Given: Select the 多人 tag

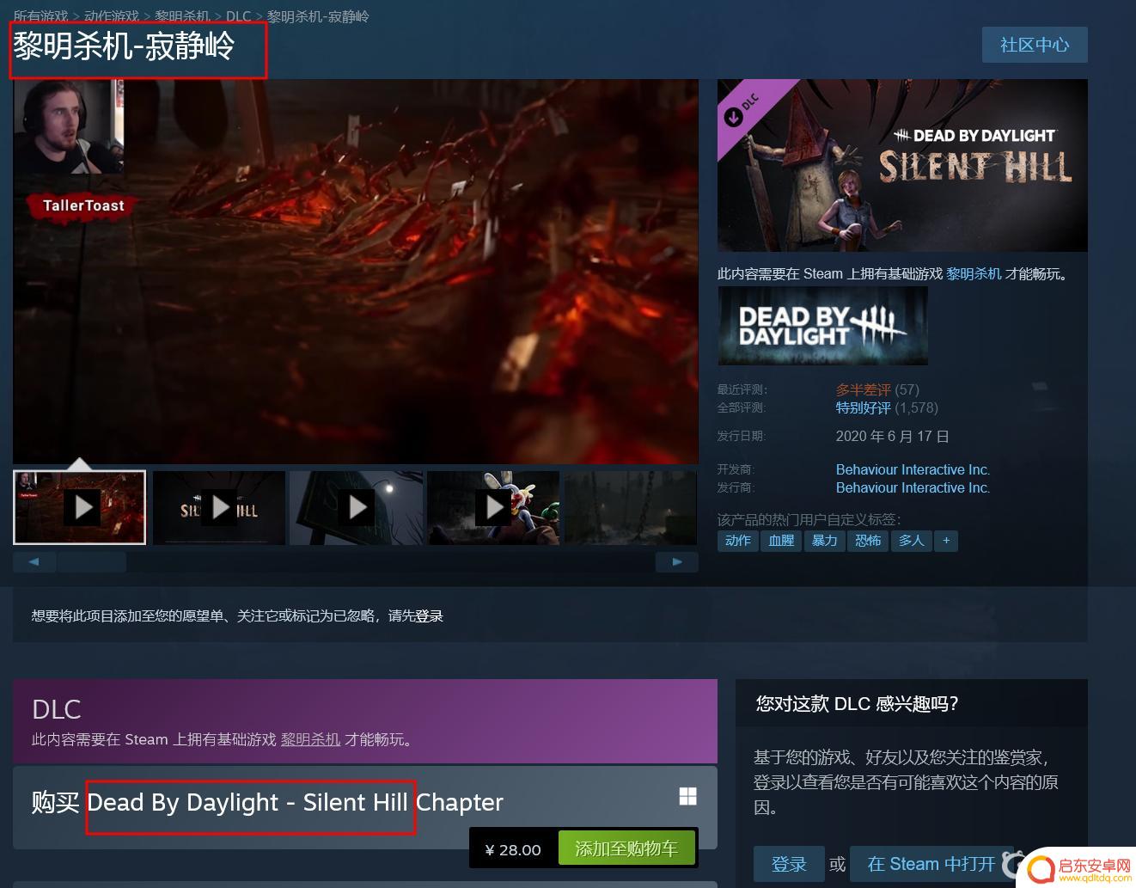Looking at the screenshot, I should [x=911, y=541].
